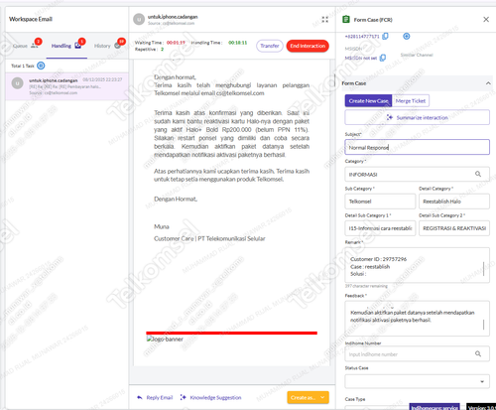This screenshot has height=410, width=496.
Task: Select the untuk.iphone.cadangan email task
Action: [66, 86]
